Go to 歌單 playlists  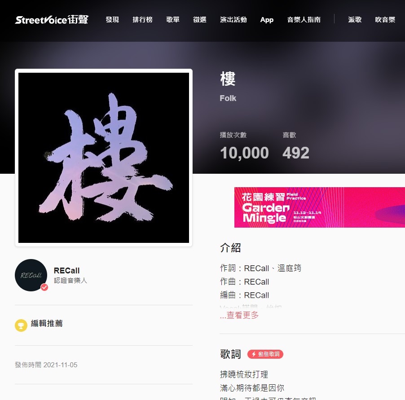click(173, 20)
